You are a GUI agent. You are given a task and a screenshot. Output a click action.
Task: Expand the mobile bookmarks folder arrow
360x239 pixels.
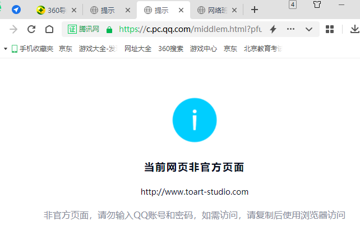pyautogui.click(x=6, y=49)
